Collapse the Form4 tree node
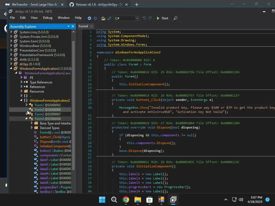 (27, 119)
